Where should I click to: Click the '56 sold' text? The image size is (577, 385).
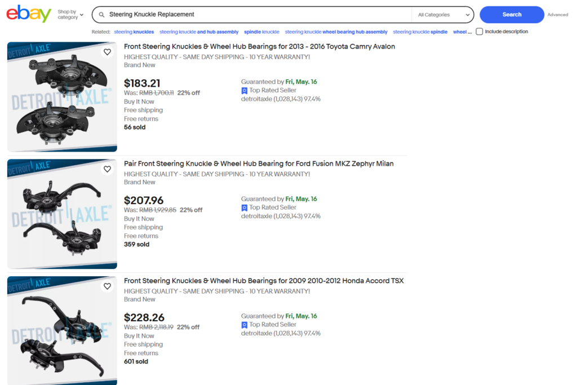pos(135,127)
